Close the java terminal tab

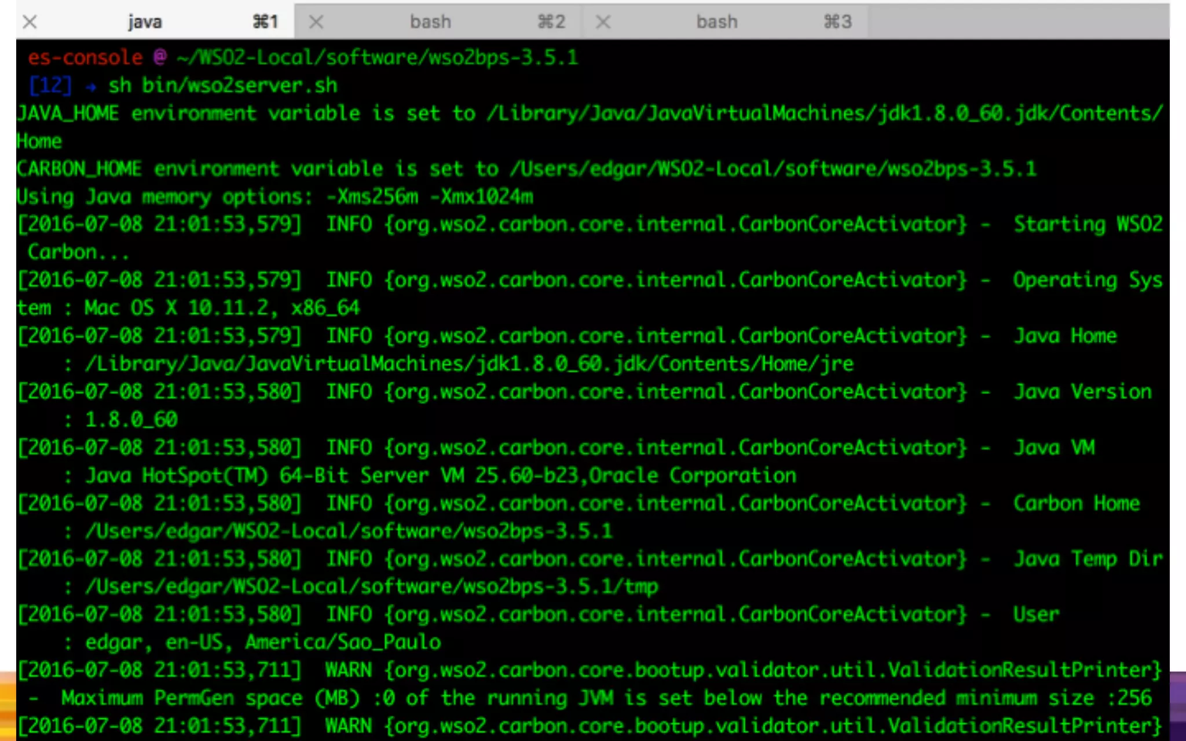(30, 22)
